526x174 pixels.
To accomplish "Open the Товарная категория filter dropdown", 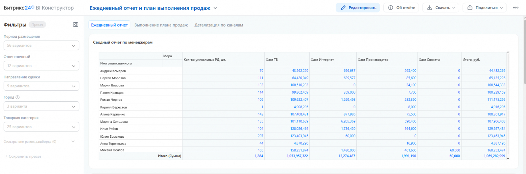I will [x=41, y=127].
